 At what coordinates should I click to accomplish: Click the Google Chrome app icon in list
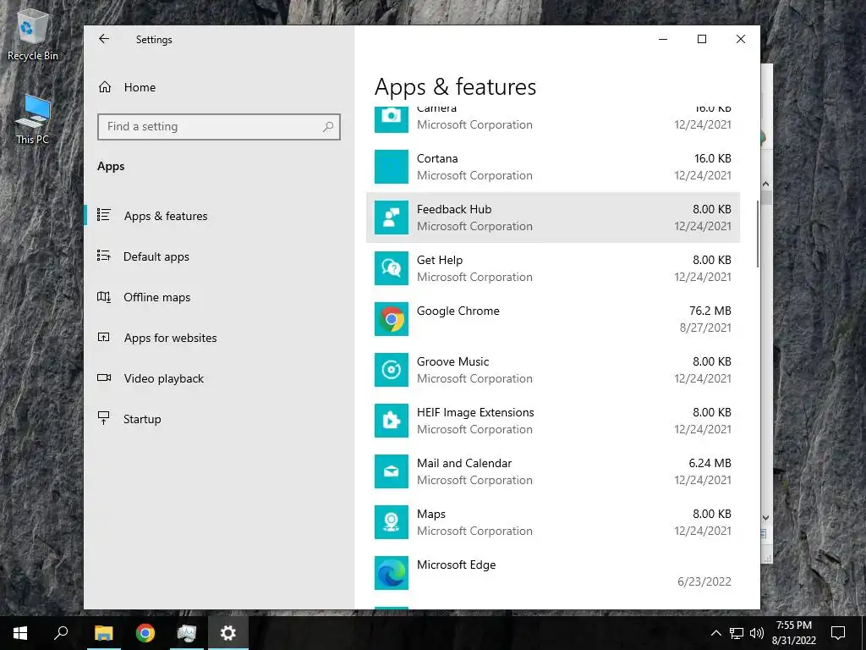pyautogui.click(x=392, y=319)
